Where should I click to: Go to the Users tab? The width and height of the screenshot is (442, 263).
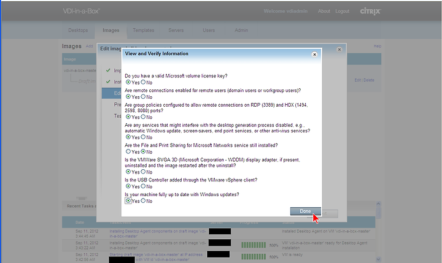pos(209,30)
